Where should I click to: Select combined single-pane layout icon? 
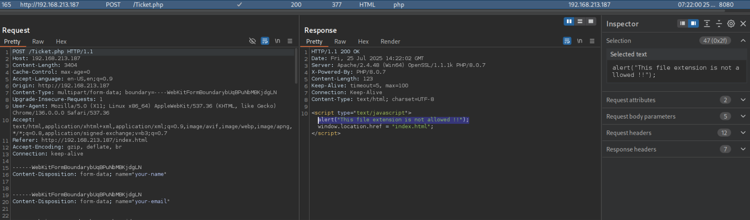pos(591,21)
